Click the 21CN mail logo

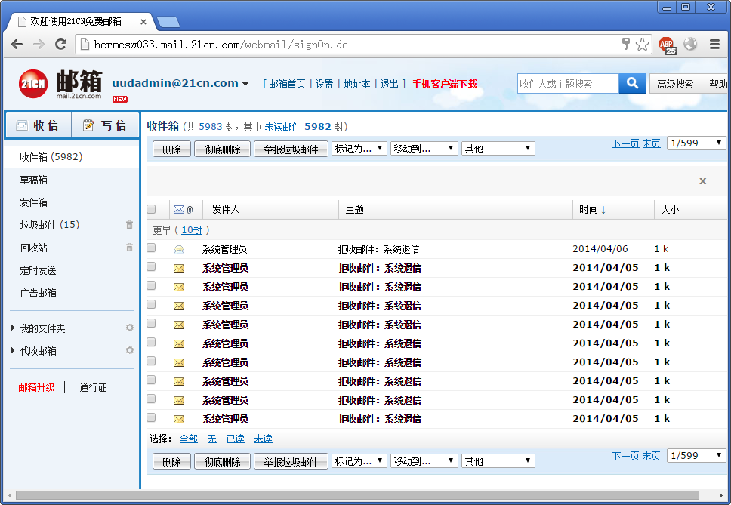coord(60,84)
